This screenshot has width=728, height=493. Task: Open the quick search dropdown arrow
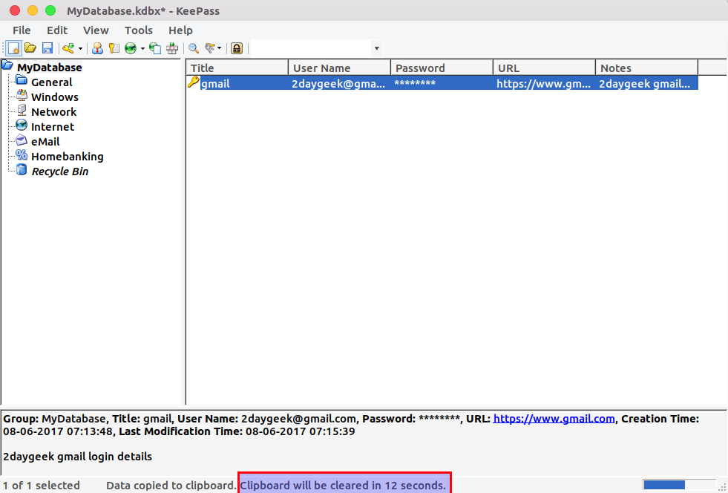[377, 48]
